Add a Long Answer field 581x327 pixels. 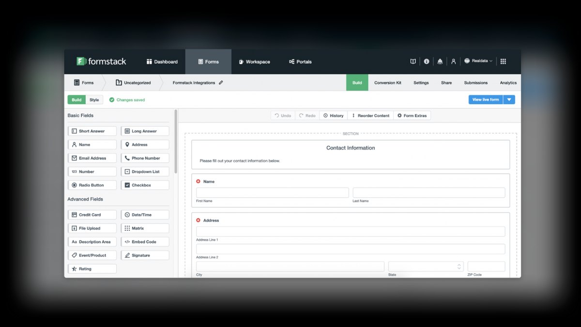145,131
